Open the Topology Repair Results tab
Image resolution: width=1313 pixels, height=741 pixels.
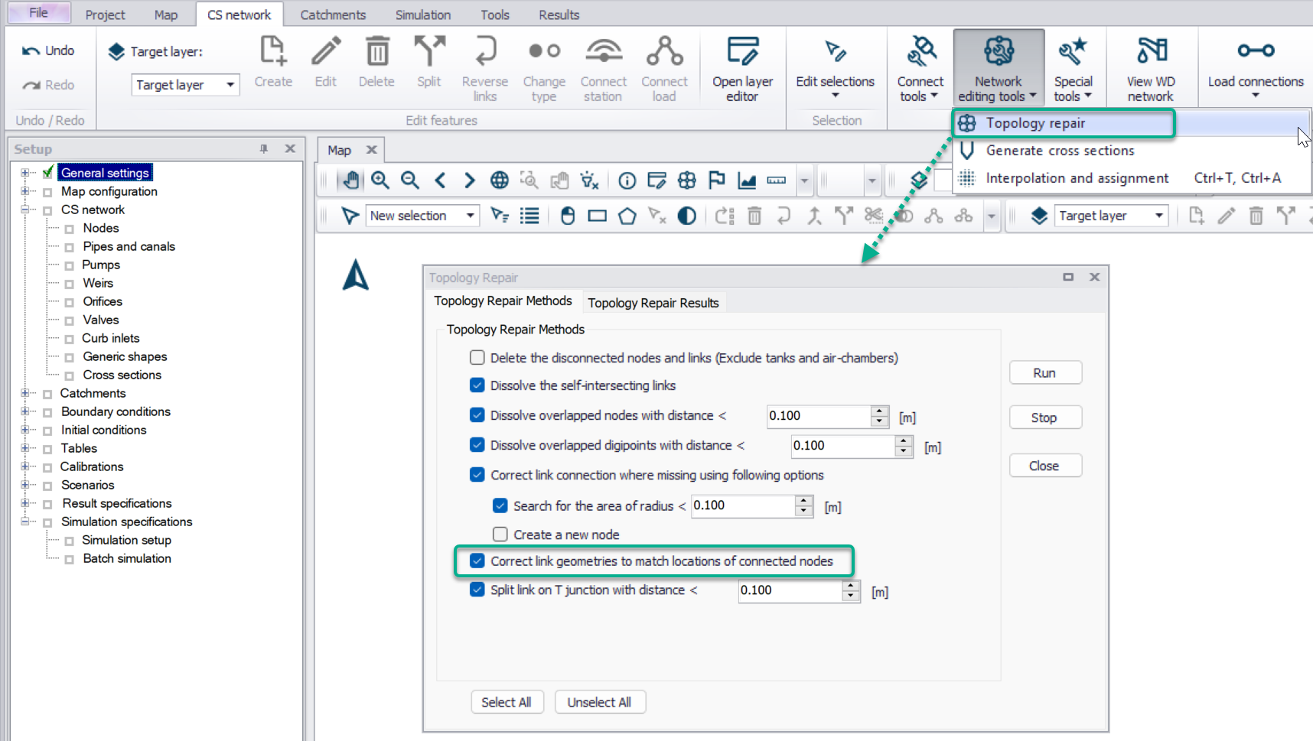pos(653,303)
